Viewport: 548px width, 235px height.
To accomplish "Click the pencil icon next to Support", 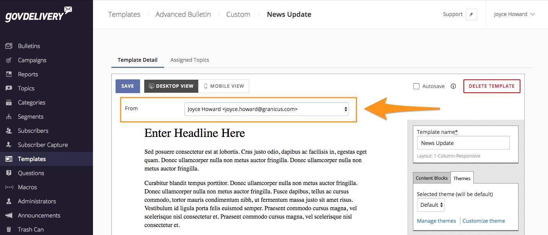I will pyautogui.click(x=471, y=14).
